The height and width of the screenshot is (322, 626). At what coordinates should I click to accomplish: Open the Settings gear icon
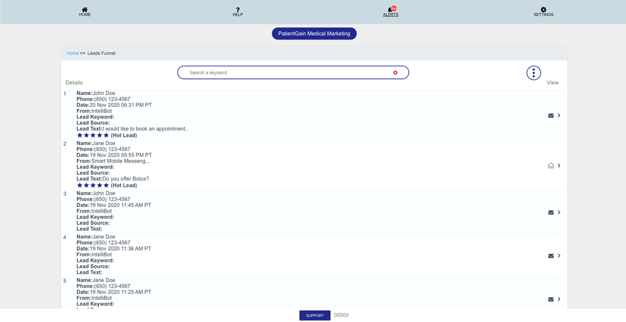coord(543,9)
